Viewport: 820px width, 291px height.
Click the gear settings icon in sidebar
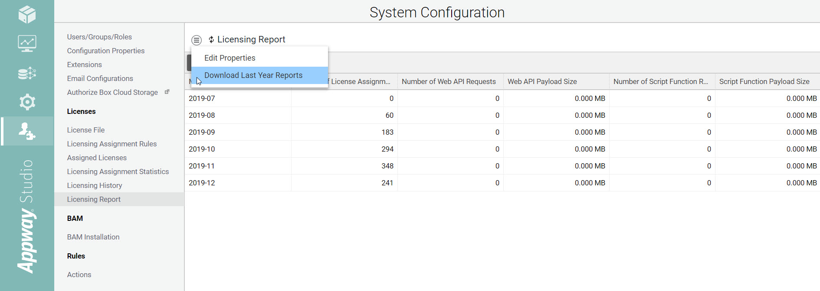(27, 102)
